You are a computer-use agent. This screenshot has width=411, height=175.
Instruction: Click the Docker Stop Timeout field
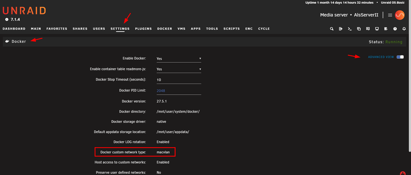click(179, 80)
